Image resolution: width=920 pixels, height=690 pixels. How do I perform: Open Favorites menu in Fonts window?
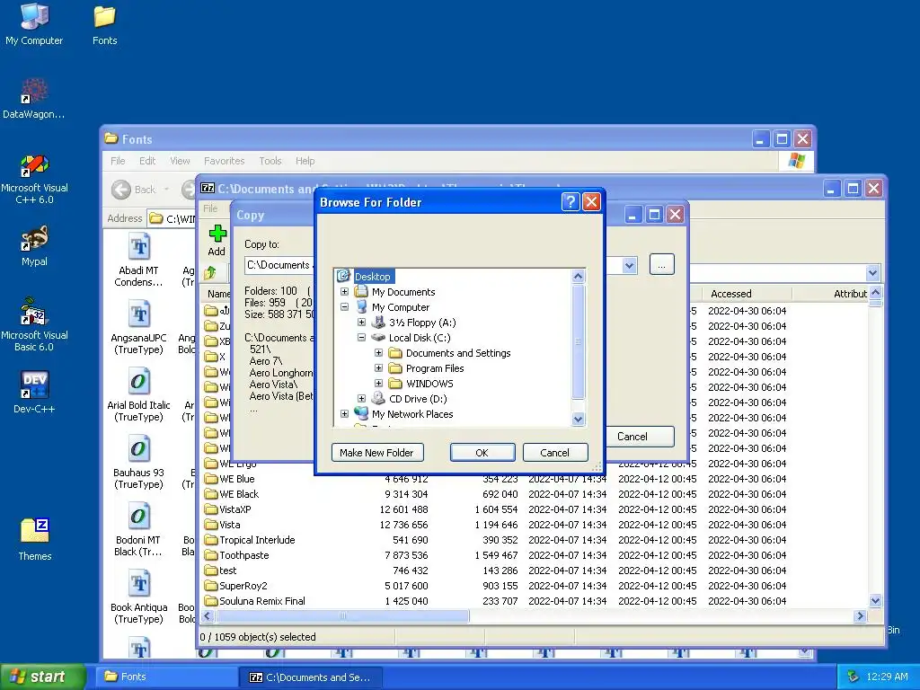(x=224, y=161)
